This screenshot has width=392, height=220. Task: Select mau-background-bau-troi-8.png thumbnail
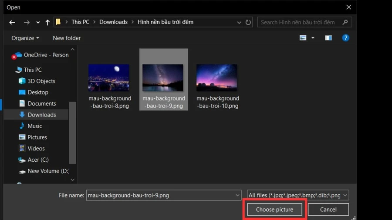click(109, 77)
